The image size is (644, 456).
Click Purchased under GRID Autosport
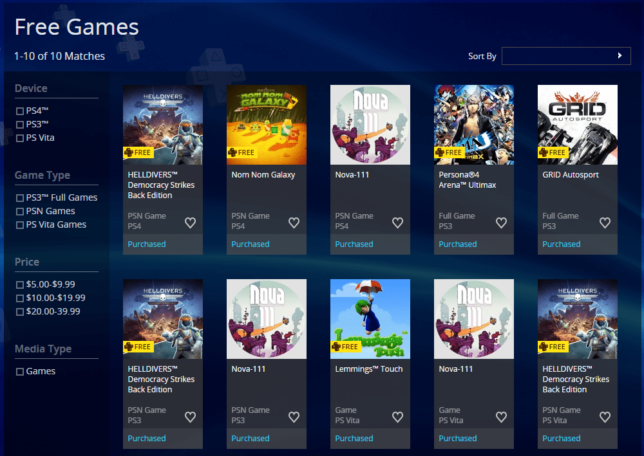[x=562, y=244]
